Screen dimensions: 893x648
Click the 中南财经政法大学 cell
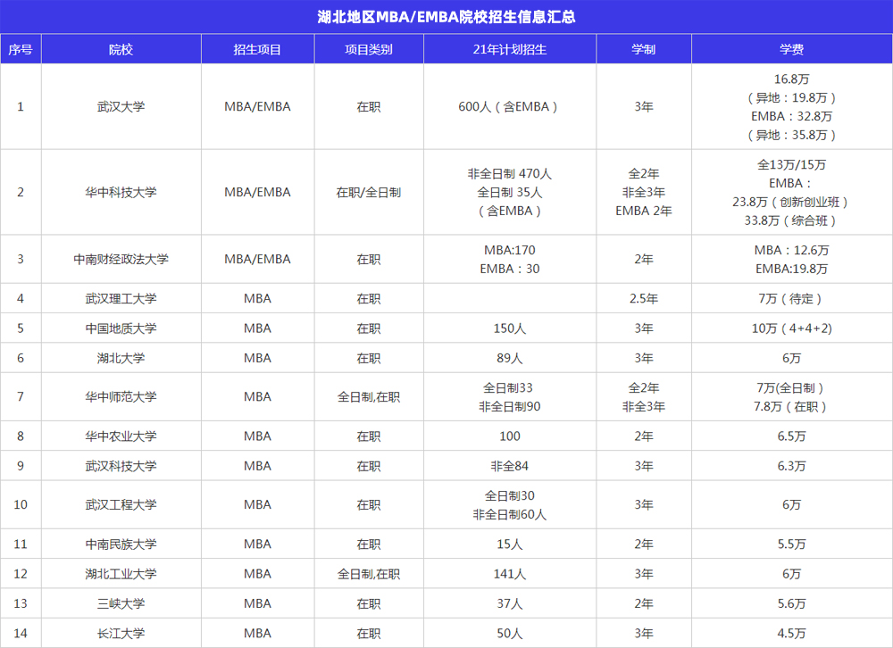(121, 259)
